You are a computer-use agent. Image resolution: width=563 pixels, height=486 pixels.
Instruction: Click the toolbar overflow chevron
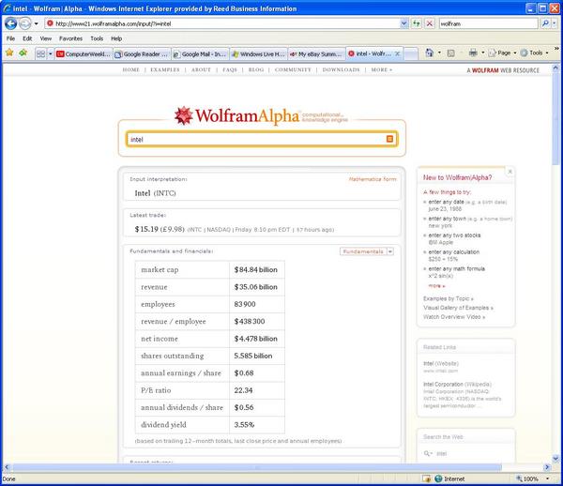(x=556, y=49)
